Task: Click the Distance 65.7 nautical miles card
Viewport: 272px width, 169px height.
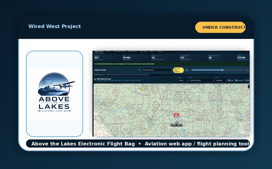Action: coord(107,58)
